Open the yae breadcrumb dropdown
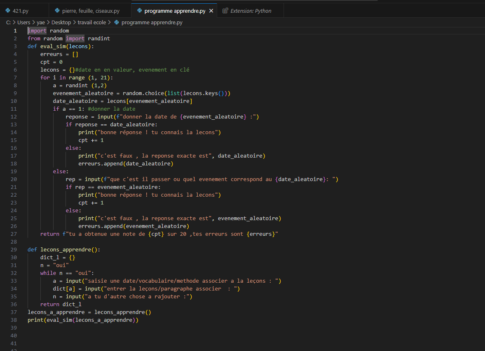The width and height of the screenshot is (485, 351). tap(41, 22)
